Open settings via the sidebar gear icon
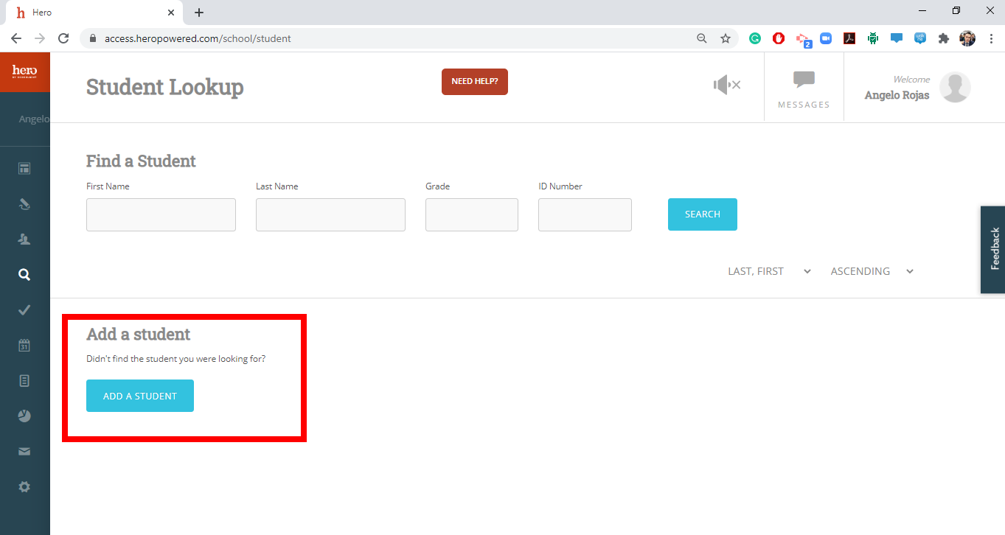The height and width of the screenshot is (535, 1005). click(24, 487)
